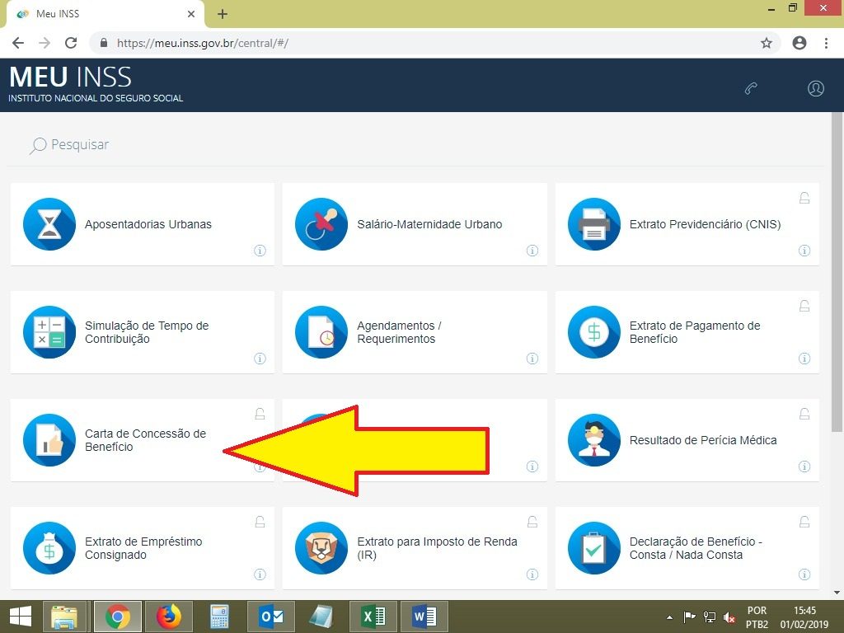Open Resultado de Perícia Médica doctor icon

[x=594, y=440]
